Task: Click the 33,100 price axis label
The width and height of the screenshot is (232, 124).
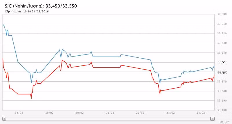Action: click(x=222, y=110)
